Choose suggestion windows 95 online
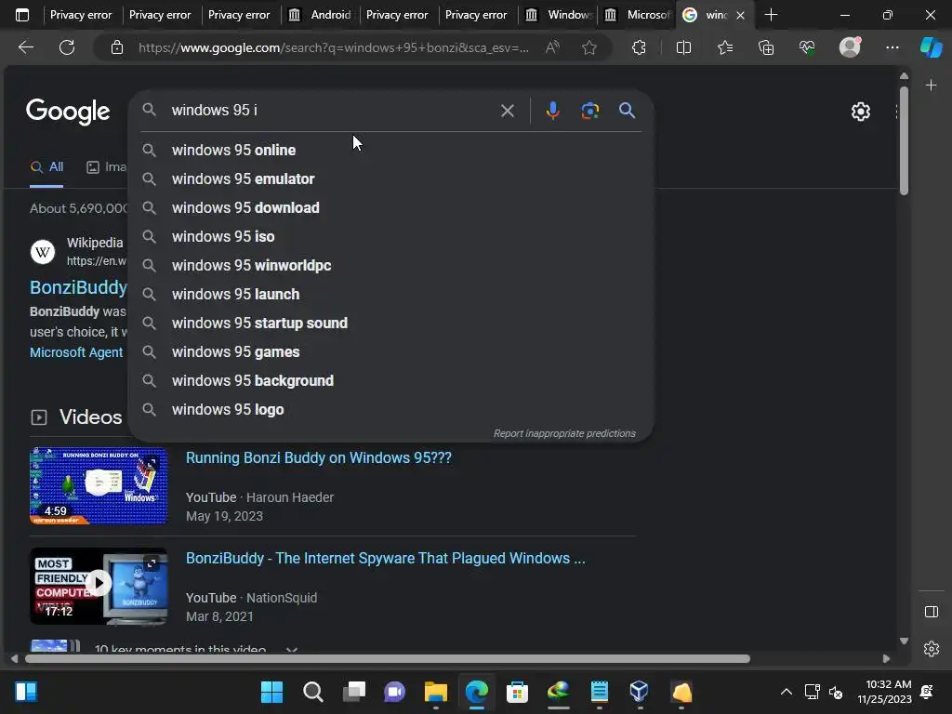Viewport: 952px width, 714px height. 391,150
